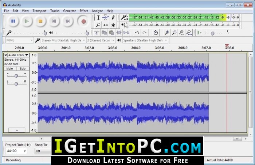Select the Envelope tool
Screen dimensions: 255x165
tap(106, 17)
